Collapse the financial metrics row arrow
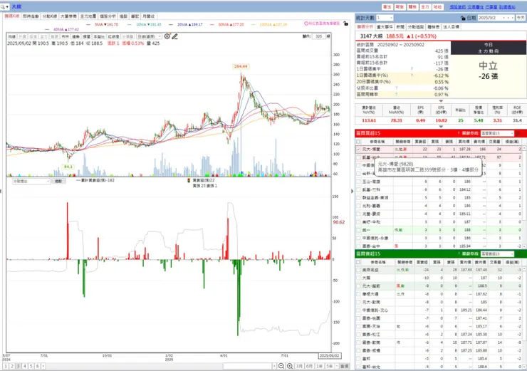The height and width of the screenshot is (371, 527). (x=441, y=127)
